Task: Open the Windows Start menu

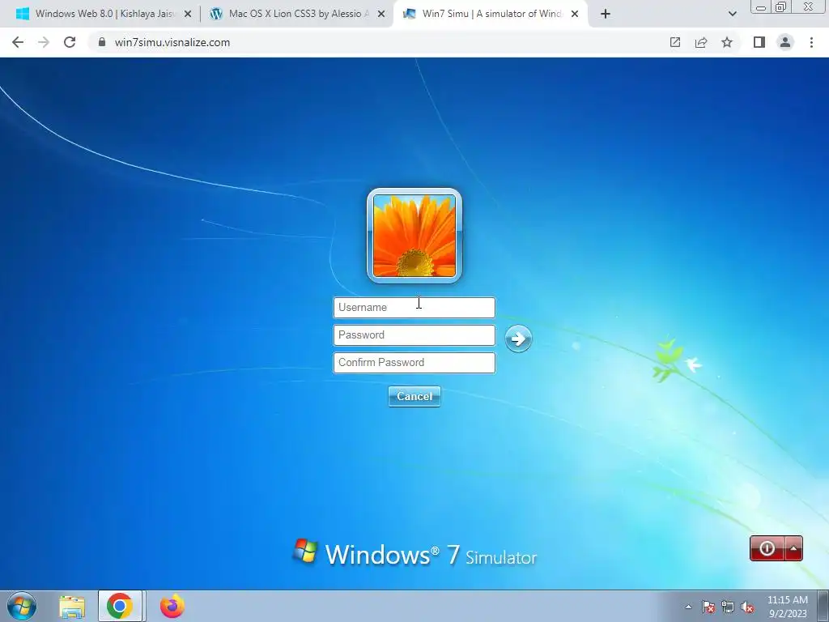Action: coord(22,606)
